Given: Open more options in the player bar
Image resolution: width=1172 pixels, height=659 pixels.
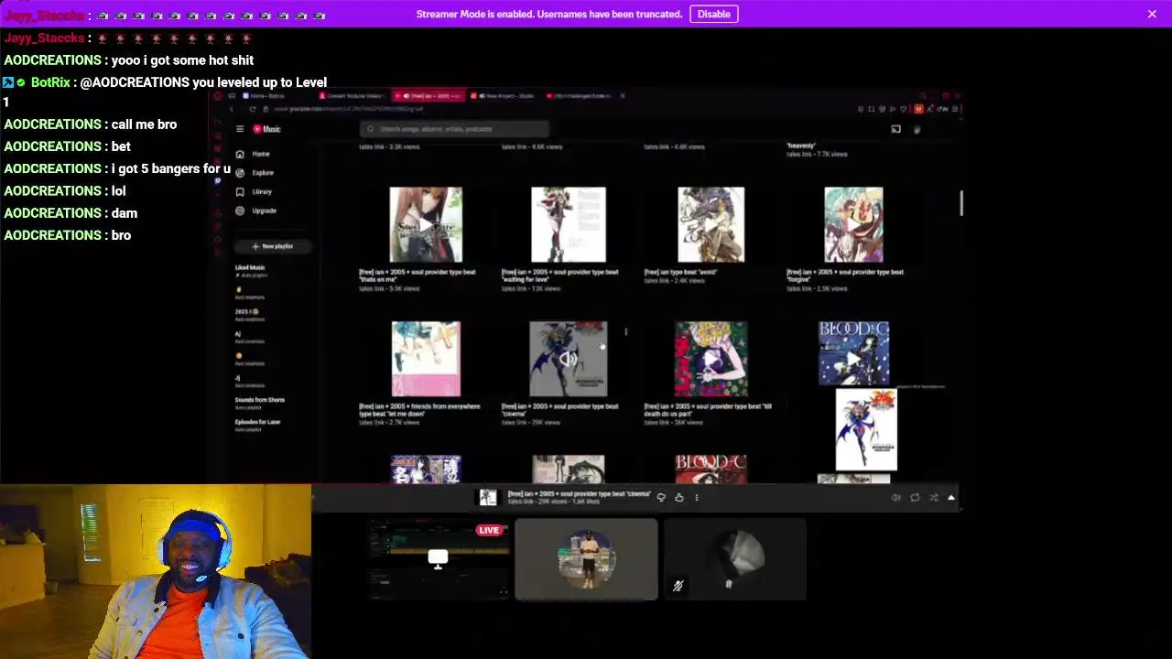Looking at the screenshot, I should point(696,497).
